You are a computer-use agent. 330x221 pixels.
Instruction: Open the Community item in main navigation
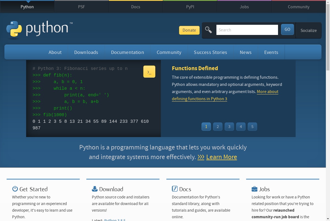169,52
